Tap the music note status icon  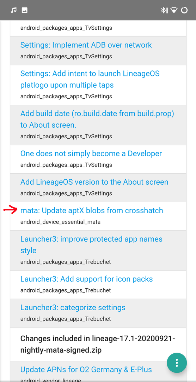point(14,10)
